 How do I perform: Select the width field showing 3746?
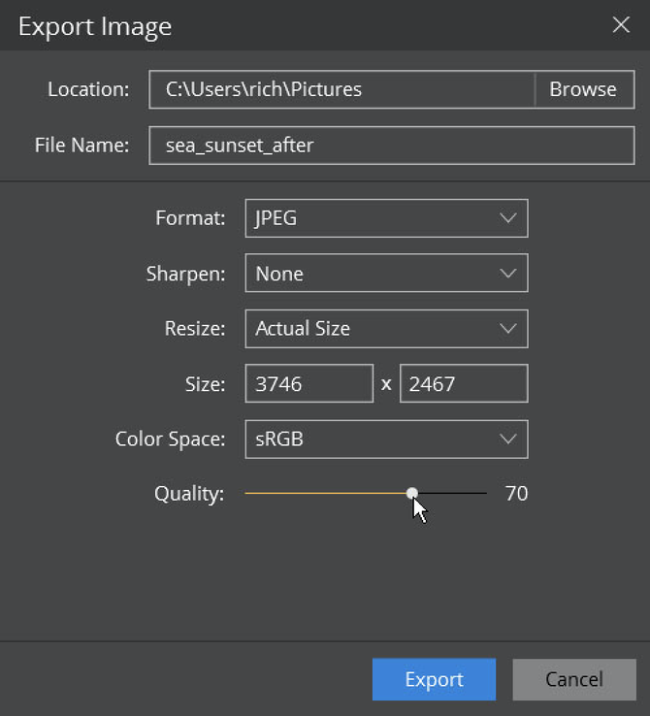[x=309, y=383]
